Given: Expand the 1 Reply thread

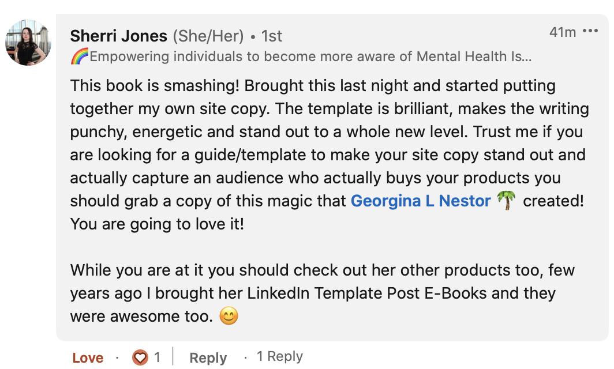Looking at the screenshot, I should [279, 356].
